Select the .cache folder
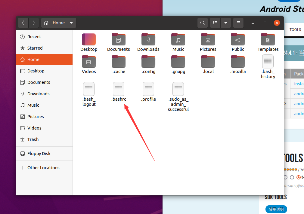The height and width of the screenshot is (214, 304). tap(119, 62)
